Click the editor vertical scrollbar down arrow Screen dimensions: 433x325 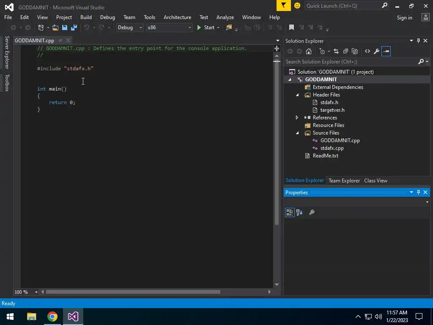pyautogui.click(x=277, y=284)
